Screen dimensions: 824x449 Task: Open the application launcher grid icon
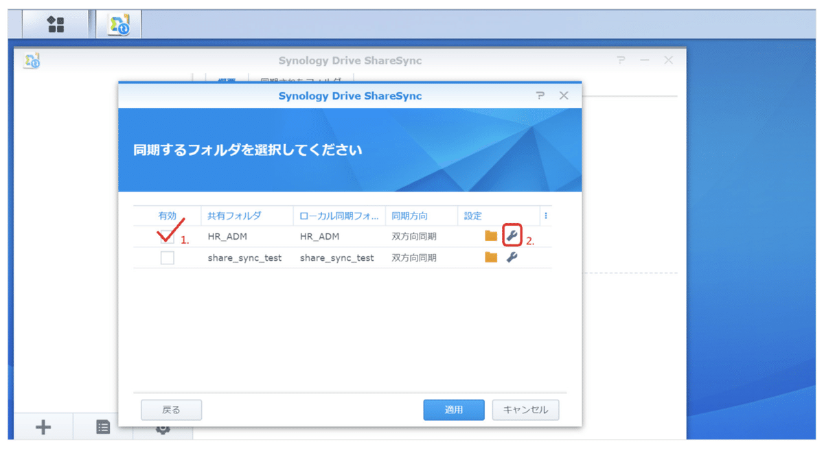55,23
